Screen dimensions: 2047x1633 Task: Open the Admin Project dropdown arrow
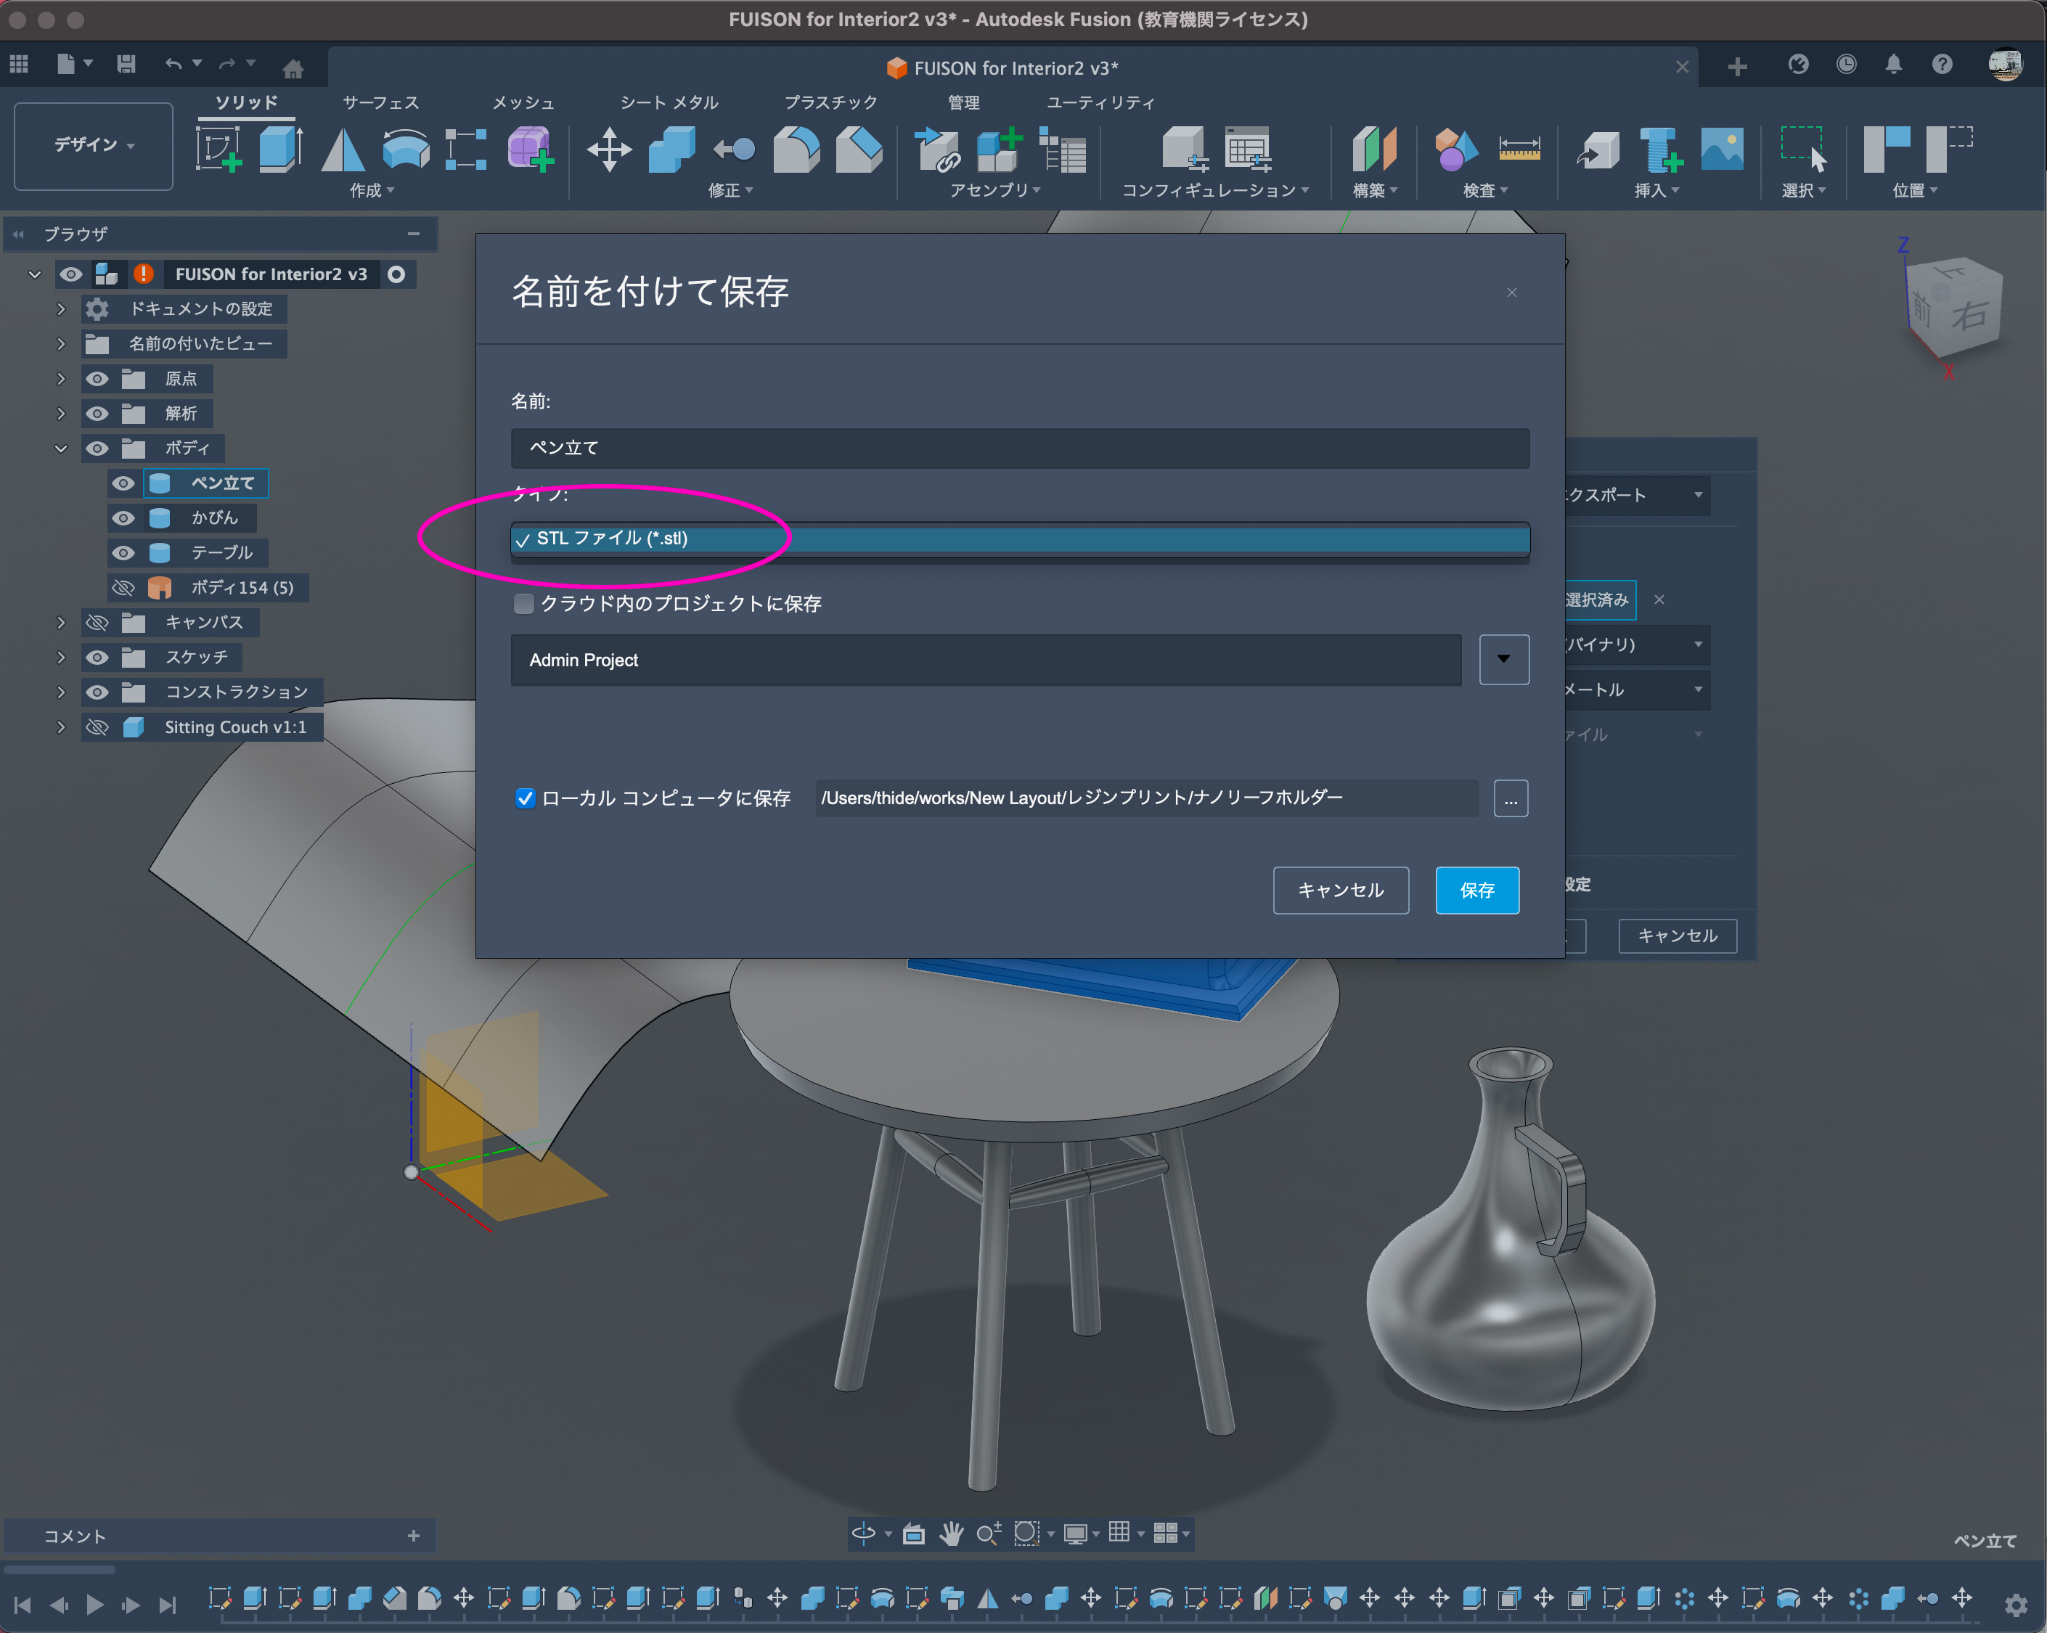pos(1503,660)
